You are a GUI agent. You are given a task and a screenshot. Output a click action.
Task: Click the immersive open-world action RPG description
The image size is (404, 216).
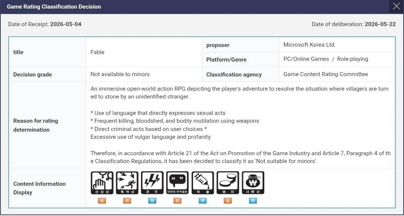[239, 93]
